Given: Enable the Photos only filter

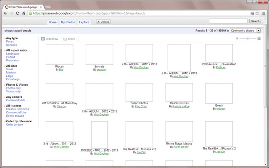Looking at the screenshot, I should point(13,88).
